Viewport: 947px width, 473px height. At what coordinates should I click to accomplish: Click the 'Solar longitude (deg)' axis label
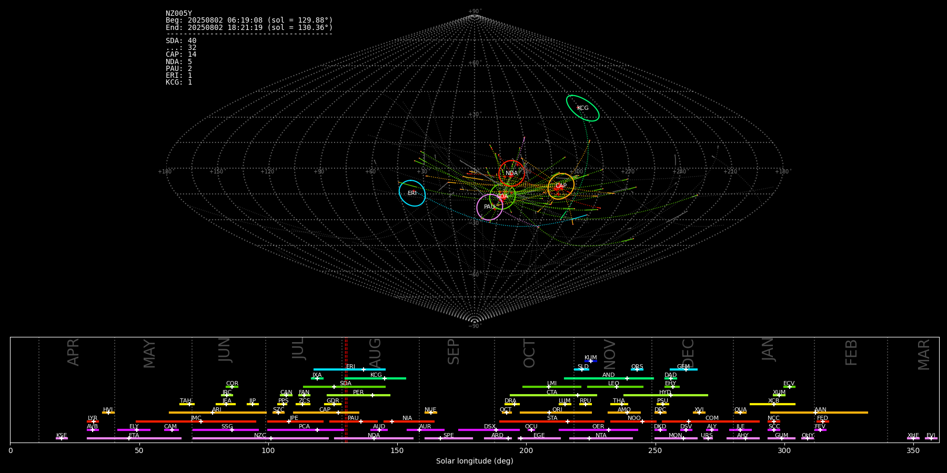[x=475, y=461]
